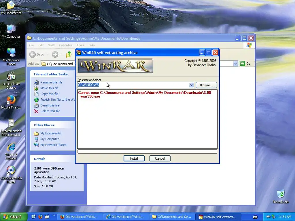Open the Edit menu in Explorer

click(x=41, y=45)
